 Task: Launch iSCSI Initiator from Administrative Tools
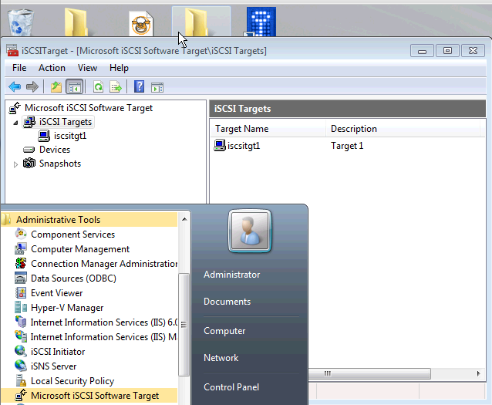[57, 352]
